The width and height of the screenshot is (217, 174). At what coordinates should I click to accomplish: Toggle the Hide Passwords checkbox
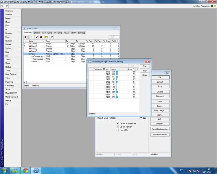(194, 6)
